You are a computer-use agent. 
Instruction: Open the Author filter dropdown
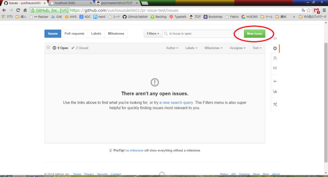click(x=172, y=48)
